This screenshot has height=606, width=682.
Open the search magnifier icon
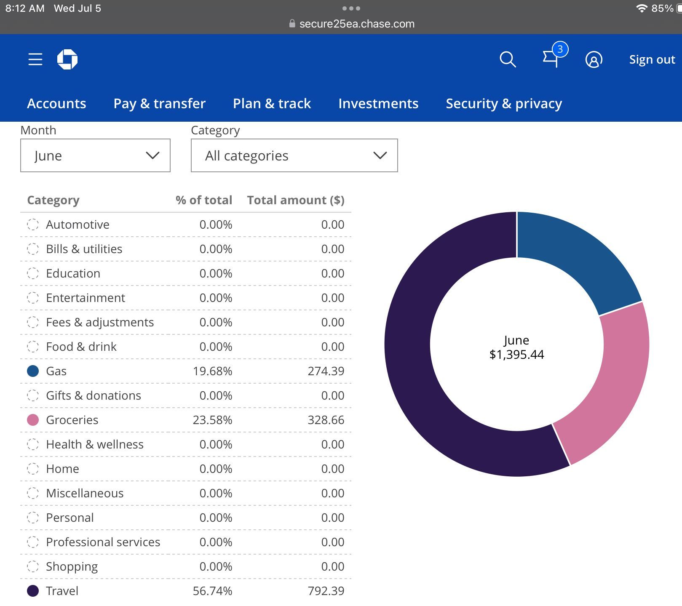point(508,59)
